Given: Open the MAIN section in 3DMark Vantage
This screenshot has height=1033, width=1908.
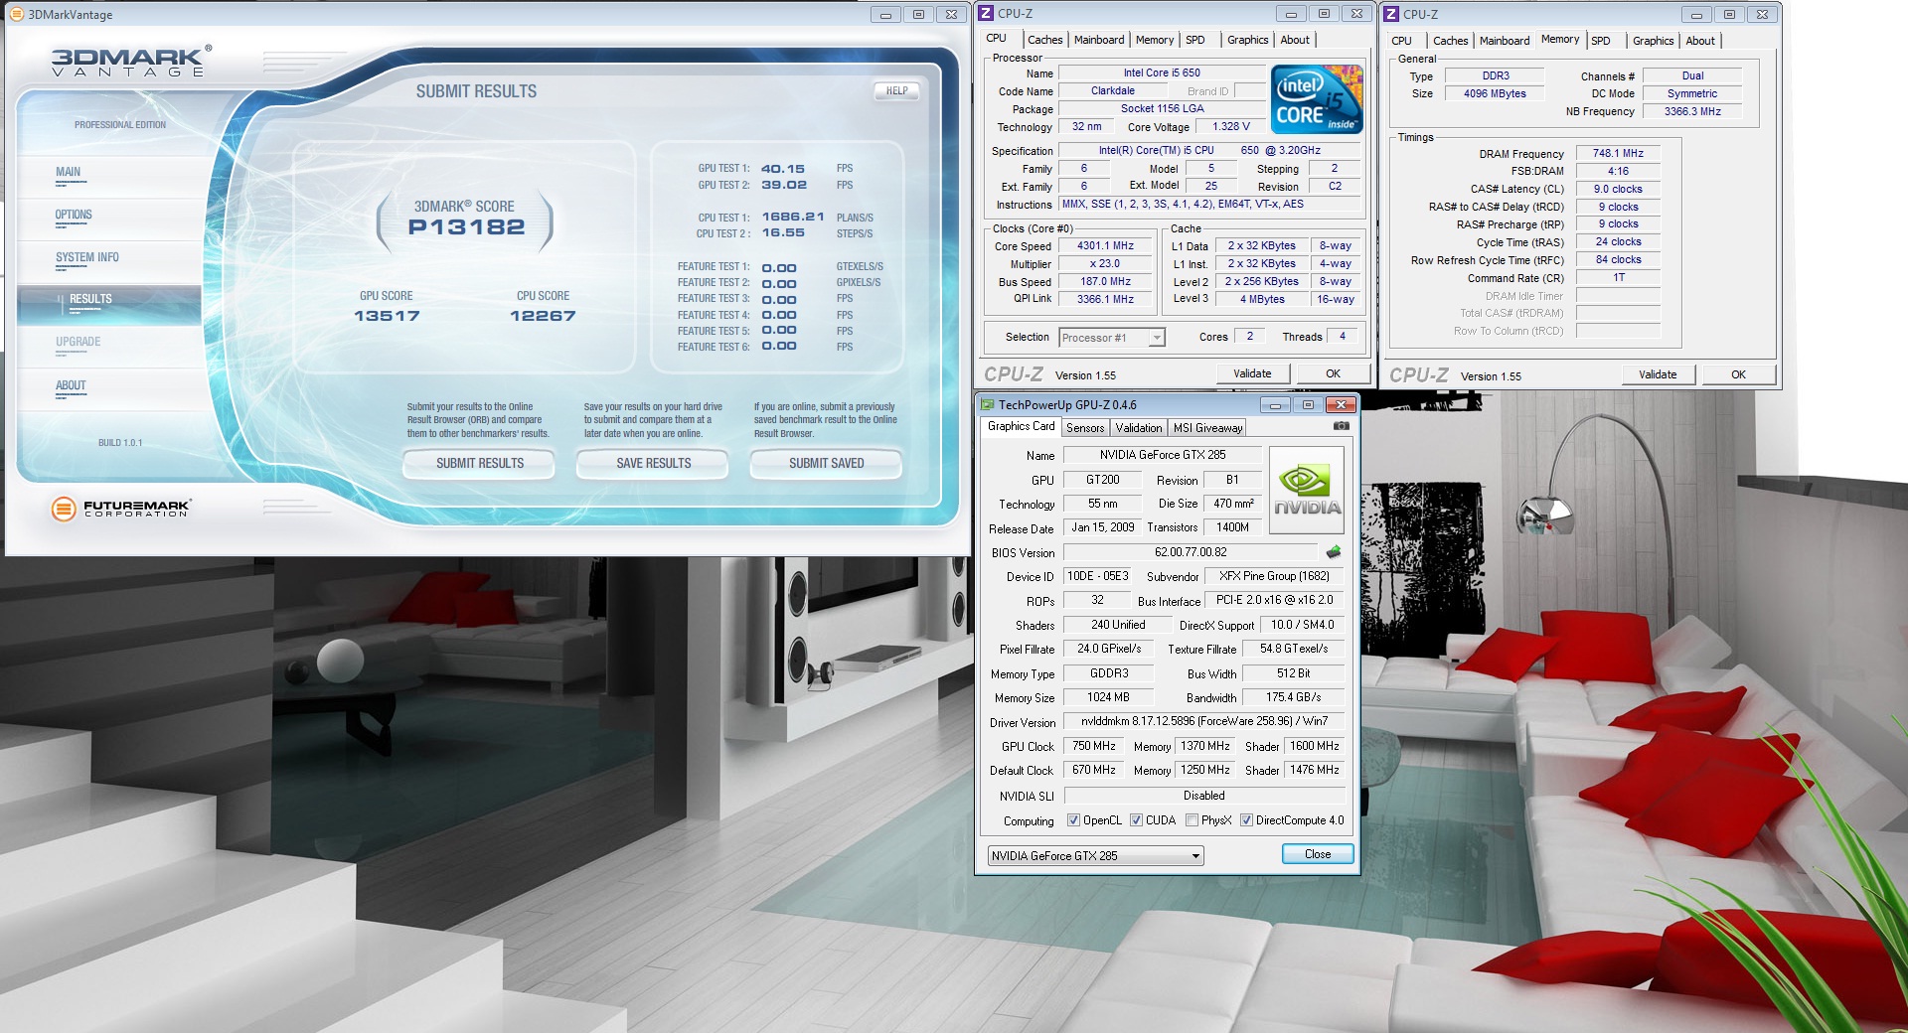Looking at the screenshot, I should [68, 172].
